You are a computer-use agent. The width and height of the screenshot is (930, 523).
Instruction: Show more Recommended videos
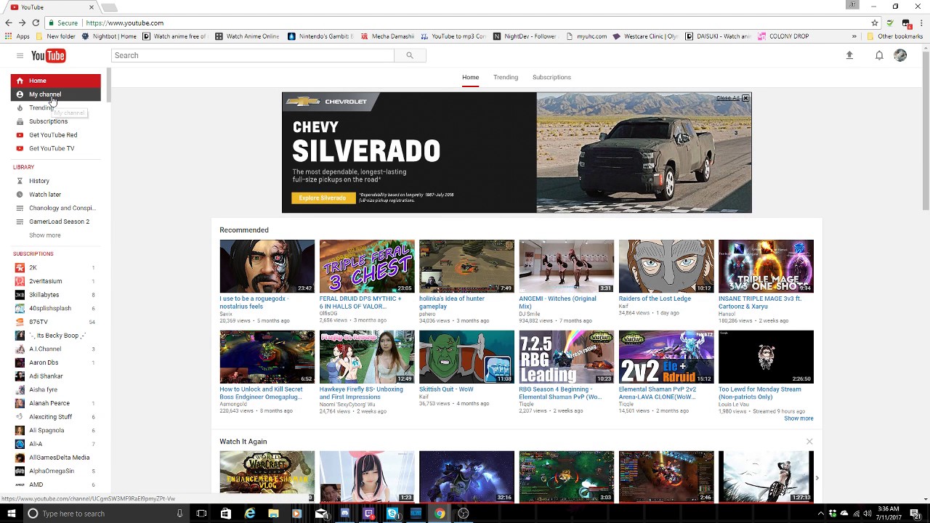pos(798,418)
